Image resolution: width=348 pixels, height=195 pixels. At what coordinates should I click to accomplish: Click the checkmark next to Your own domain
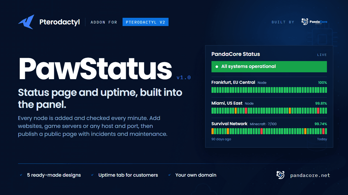(170, 175)
